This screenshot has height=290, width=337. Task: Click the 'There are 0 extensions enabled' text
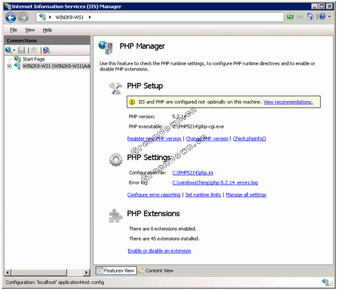[x=162, y=229]
